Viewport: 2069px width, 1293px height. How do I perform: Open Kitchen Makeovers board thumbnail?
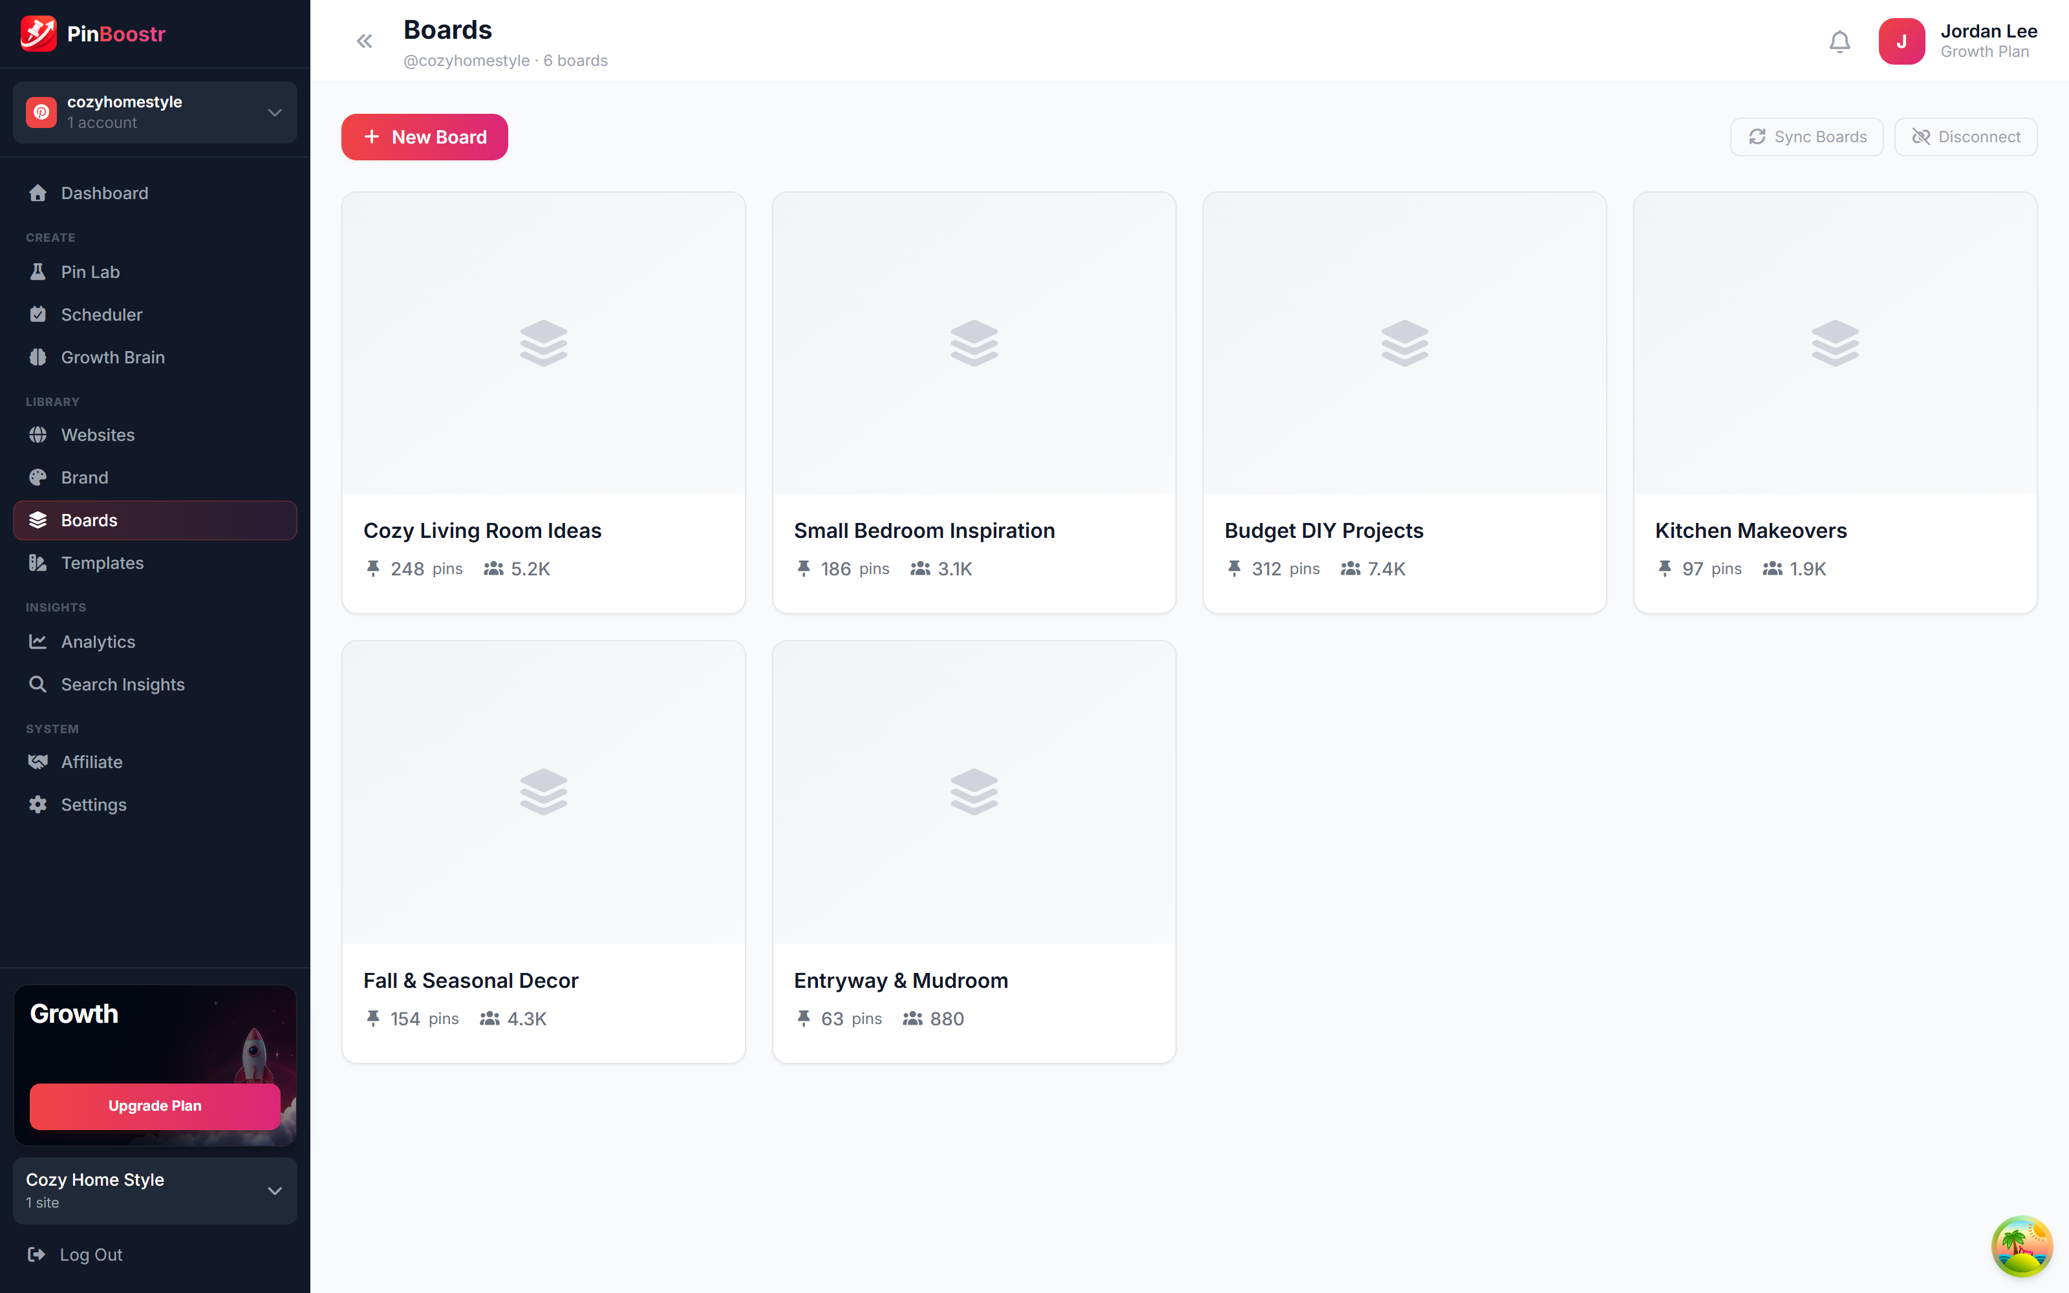point(1835,344)
